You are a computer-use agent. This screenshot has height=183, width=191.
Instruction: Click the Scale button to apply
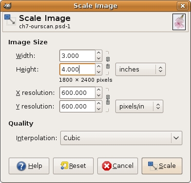click(x=162, y=166)
